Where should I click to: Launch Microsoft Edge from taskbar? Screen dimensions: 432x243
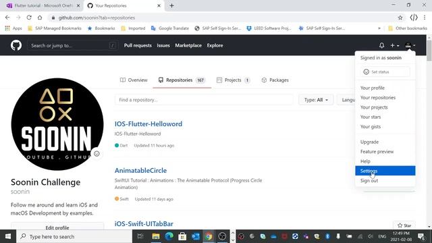click(169, 236)
